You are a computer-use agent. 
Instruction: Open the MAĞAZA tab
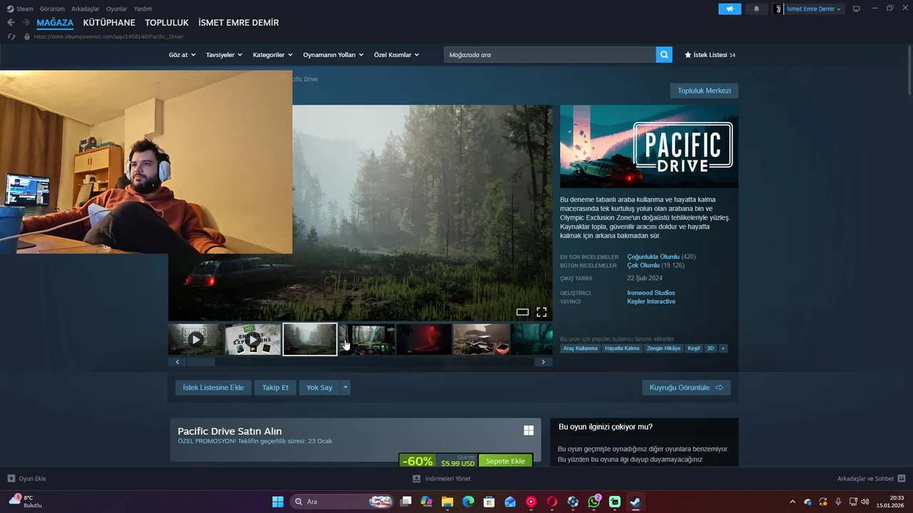click(x=55, y=23)
